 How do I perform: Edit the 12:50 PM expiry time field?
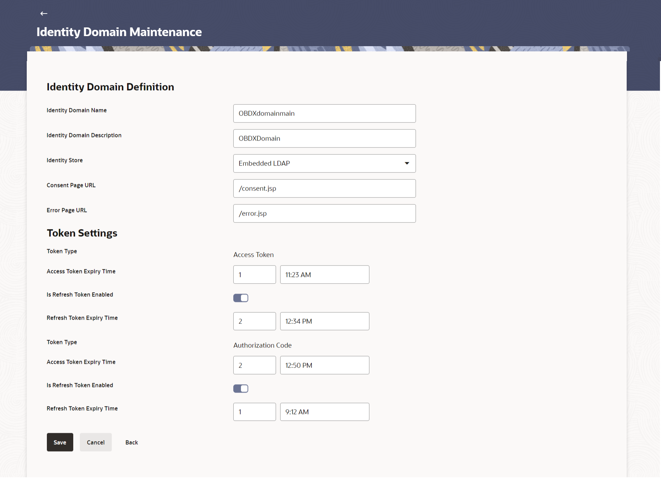325,365
